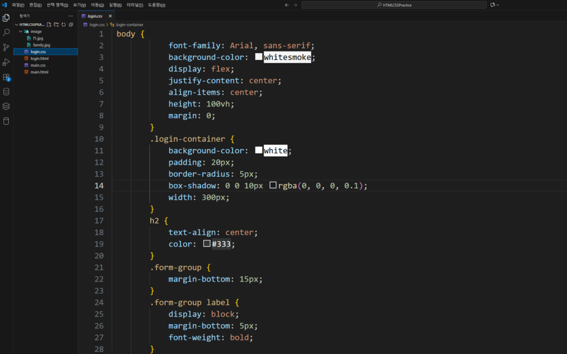Refresh the explorer file tree

[64, 25]
